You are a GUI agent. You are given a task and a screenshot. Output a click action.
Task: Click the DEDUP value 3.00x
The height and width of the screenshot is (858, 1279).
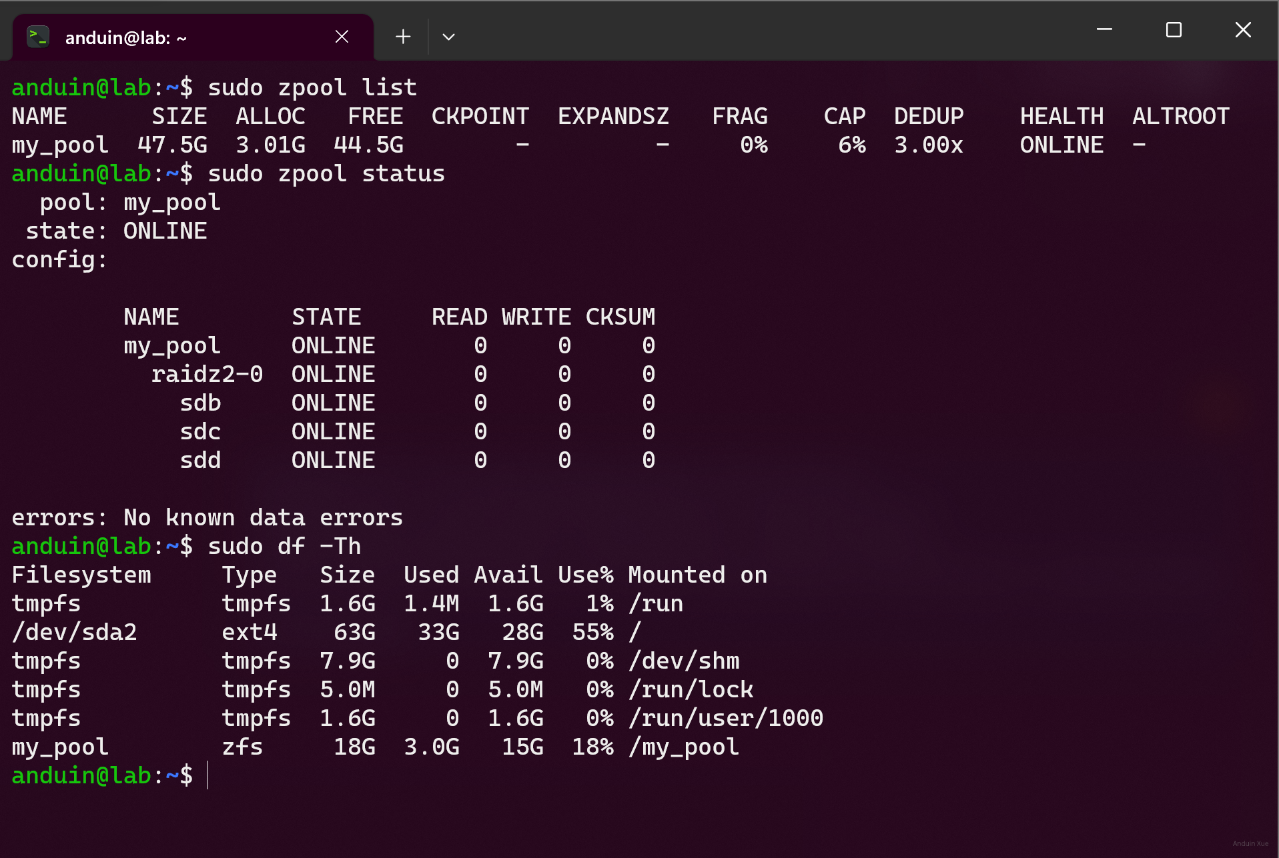[x=928, y=145]
